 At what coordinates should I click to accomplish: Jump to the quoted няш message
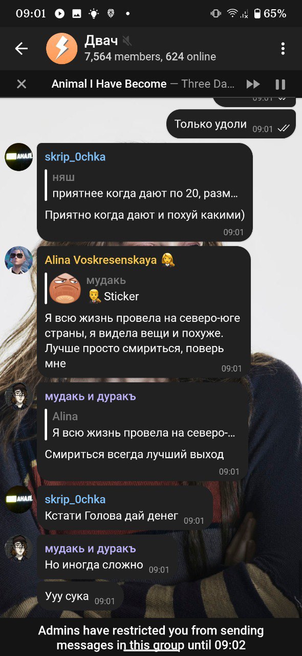click(x=145, y=186)
